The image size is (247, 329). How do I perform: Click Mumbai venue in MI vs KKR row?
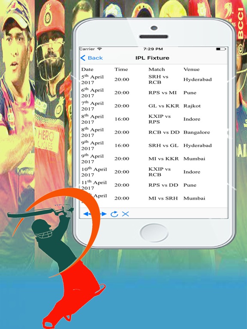(194, 159)
